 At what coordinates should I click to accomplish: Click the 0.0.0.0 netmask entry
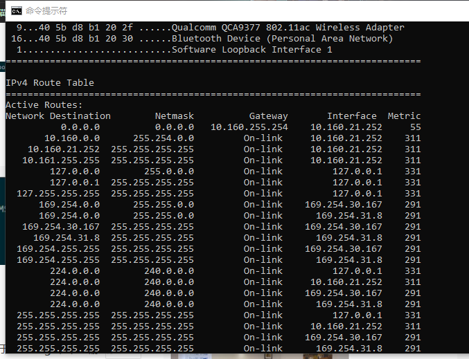175,127
